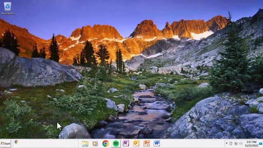Click the Show Desktop button

tap(261, 143)
